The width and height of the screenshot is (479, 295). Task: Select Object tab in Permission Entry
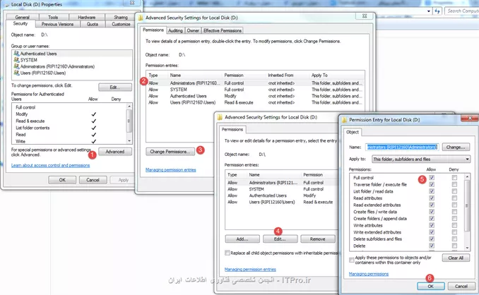[x=353, y=132]
